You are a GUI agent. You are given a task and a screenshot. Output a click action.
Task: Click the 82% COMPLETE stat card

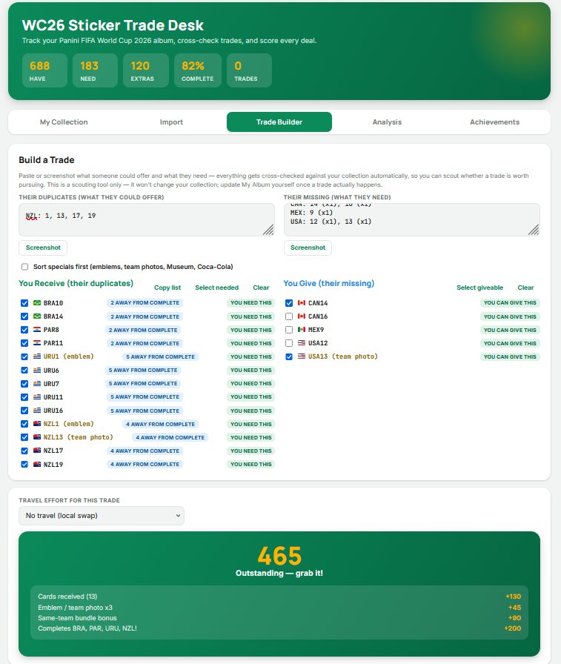click(x=198, y=70)
